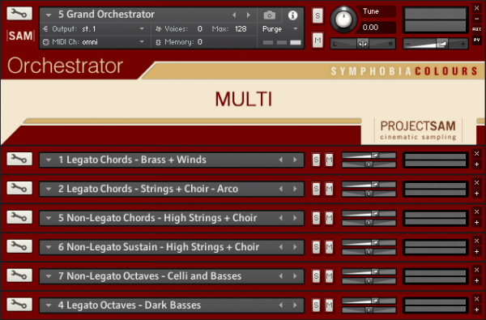Screen dimensions: 486x320
Task: Select instrument name 6 Non-Legato Sustain - High Strings
Action: 159,247
